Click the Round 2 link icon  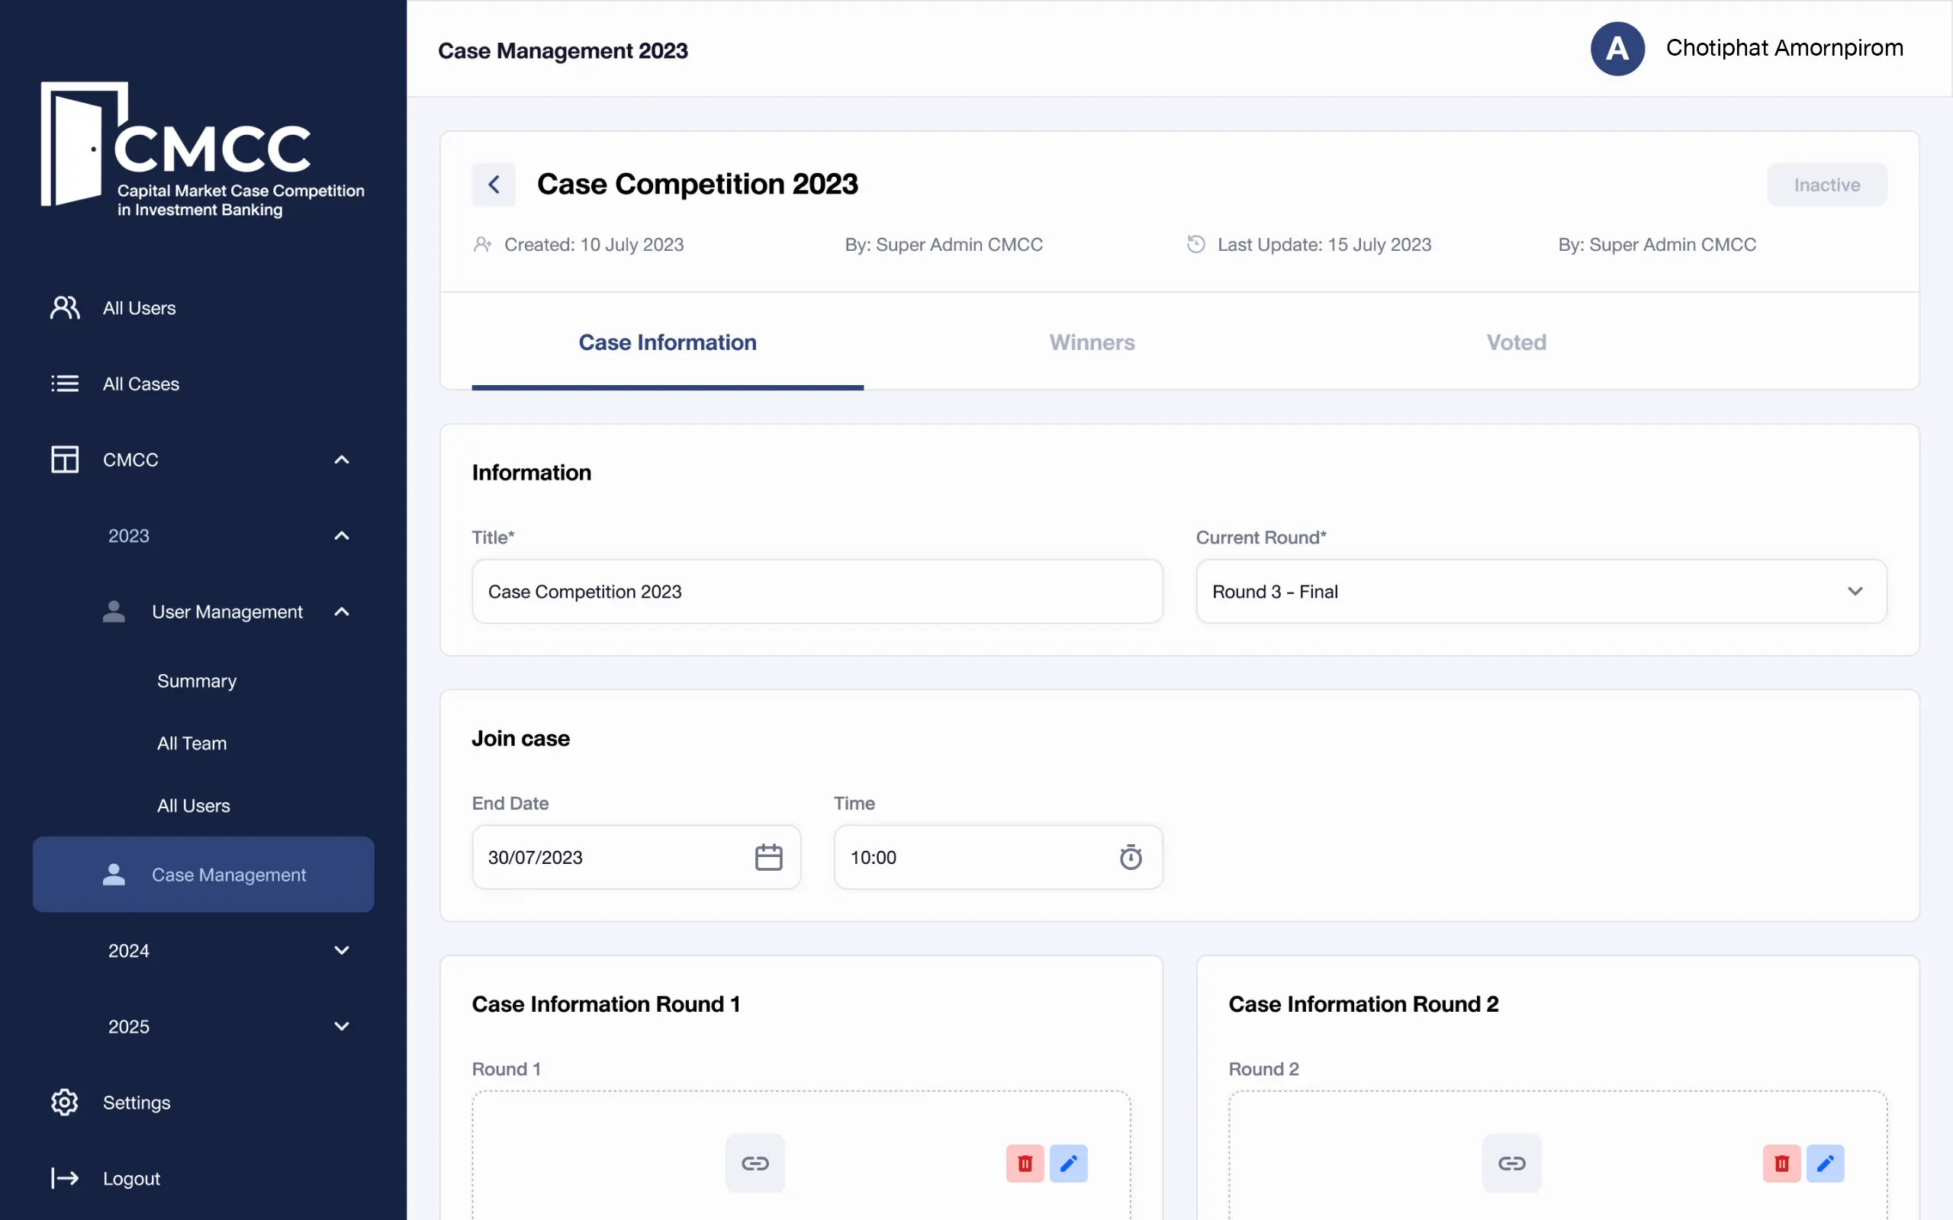coord(1511,1163)
